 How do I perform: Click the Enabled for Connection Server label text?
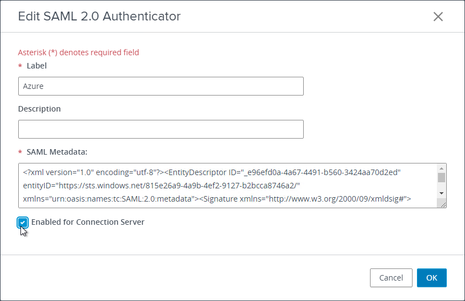coord(88,222)
